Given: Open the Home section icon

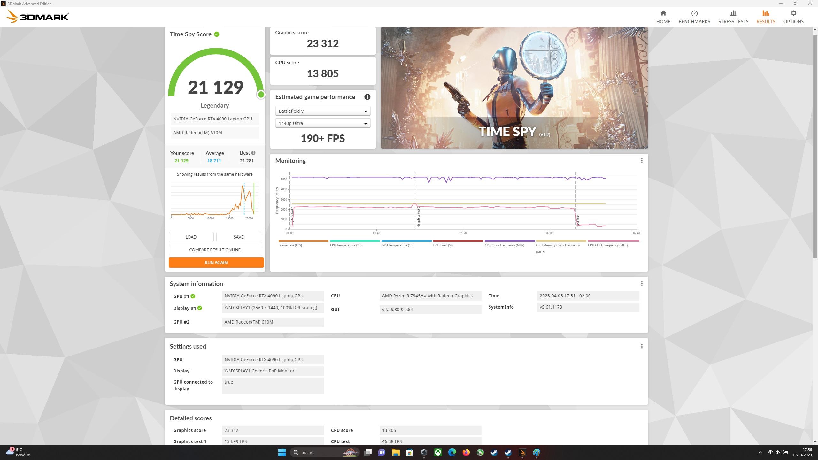Looking at the screenshot, I should click(x=663, y=13).
